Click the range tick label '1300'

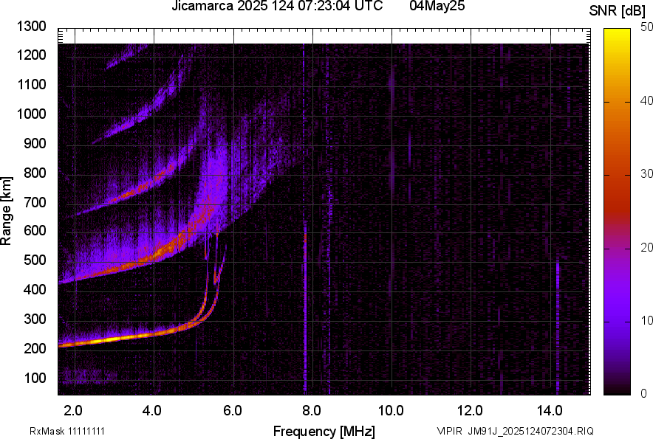click(x=32, y=27)
